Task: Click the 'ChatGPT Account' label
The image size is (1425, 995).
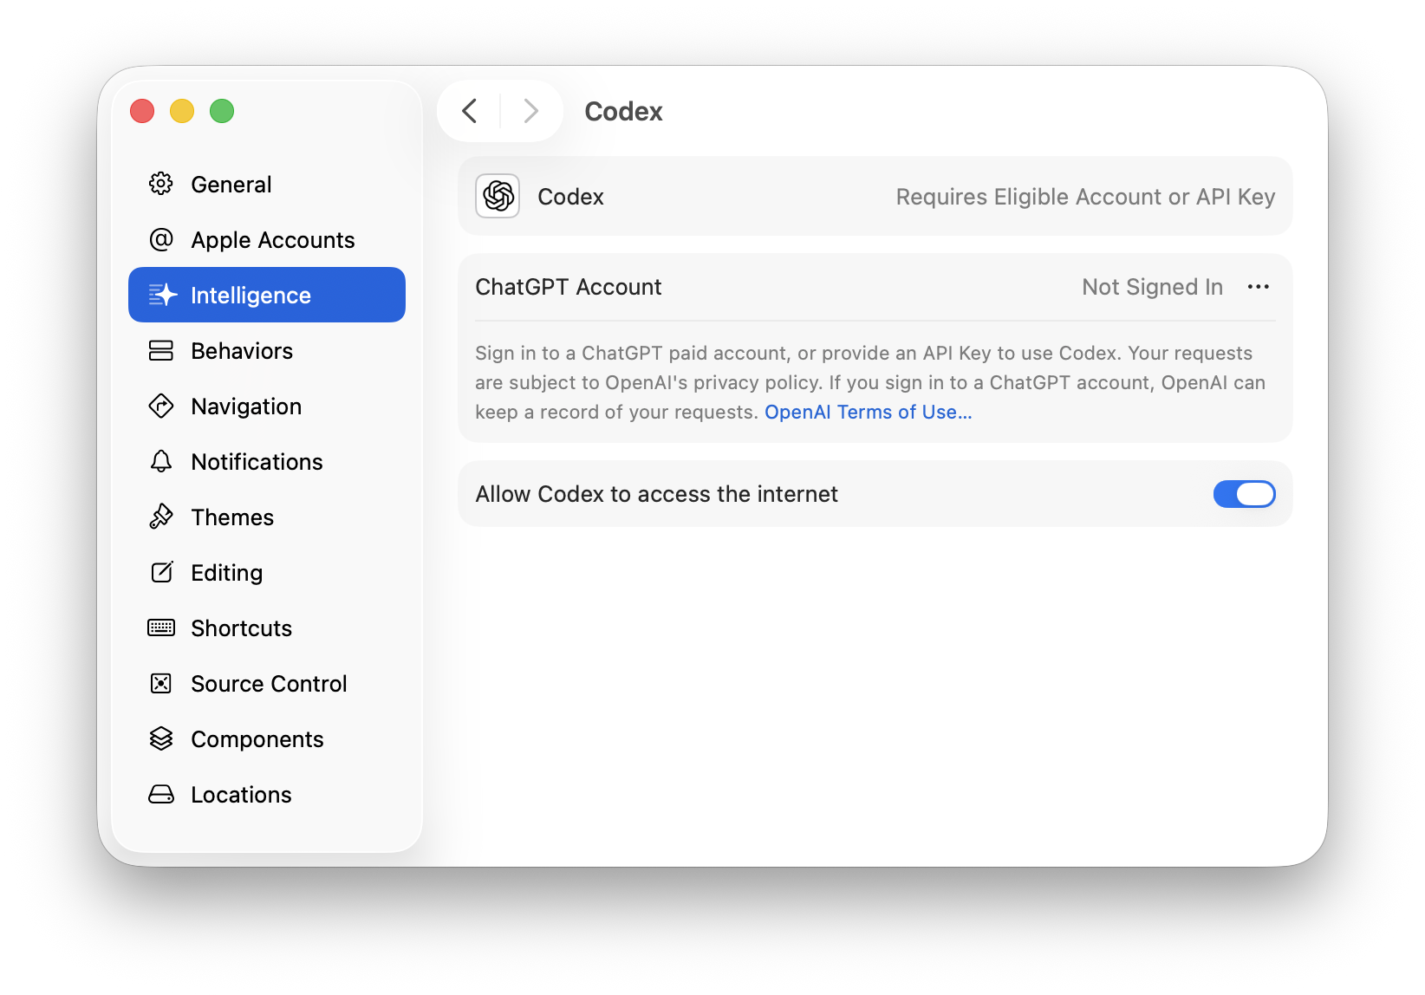Action: [568, 287]
